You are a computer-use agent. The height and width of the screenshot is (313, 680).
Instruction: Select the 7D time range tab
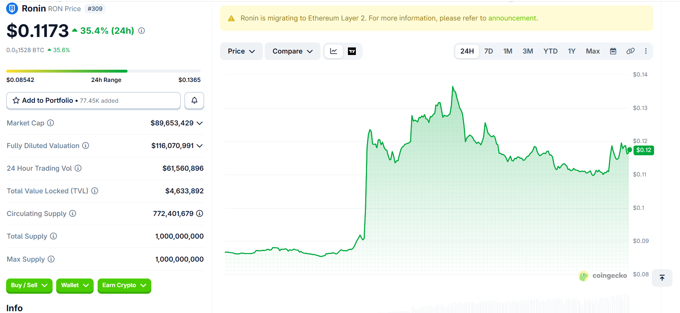(x=488, y=51)
